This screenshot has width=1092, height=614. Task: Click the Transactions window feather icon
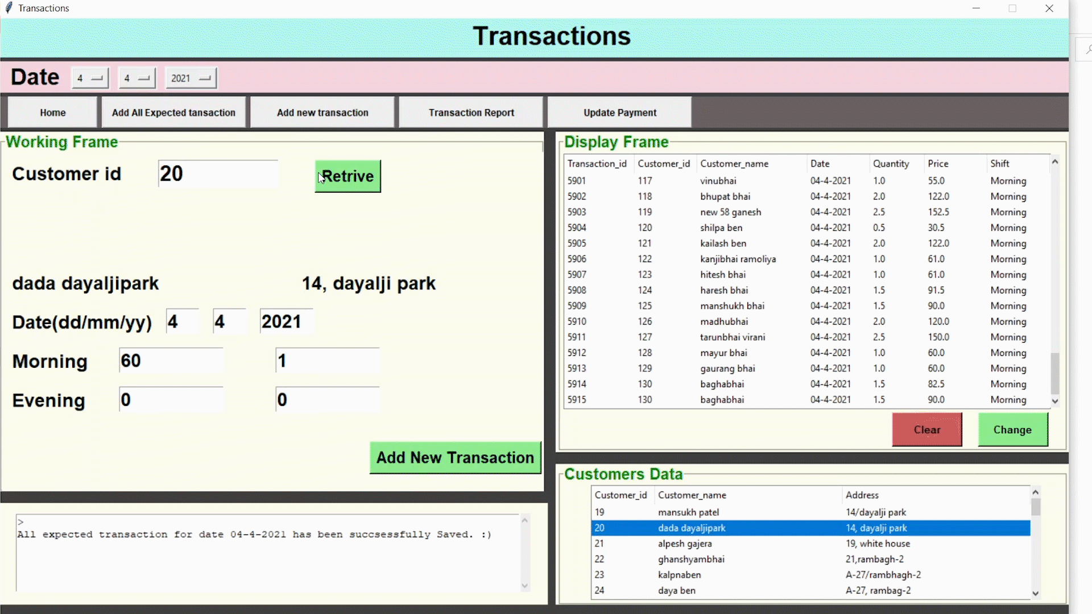[x=9, y=8]
